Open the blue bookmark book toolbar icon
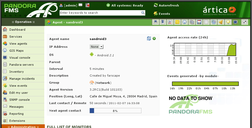 tap(163, 22)
